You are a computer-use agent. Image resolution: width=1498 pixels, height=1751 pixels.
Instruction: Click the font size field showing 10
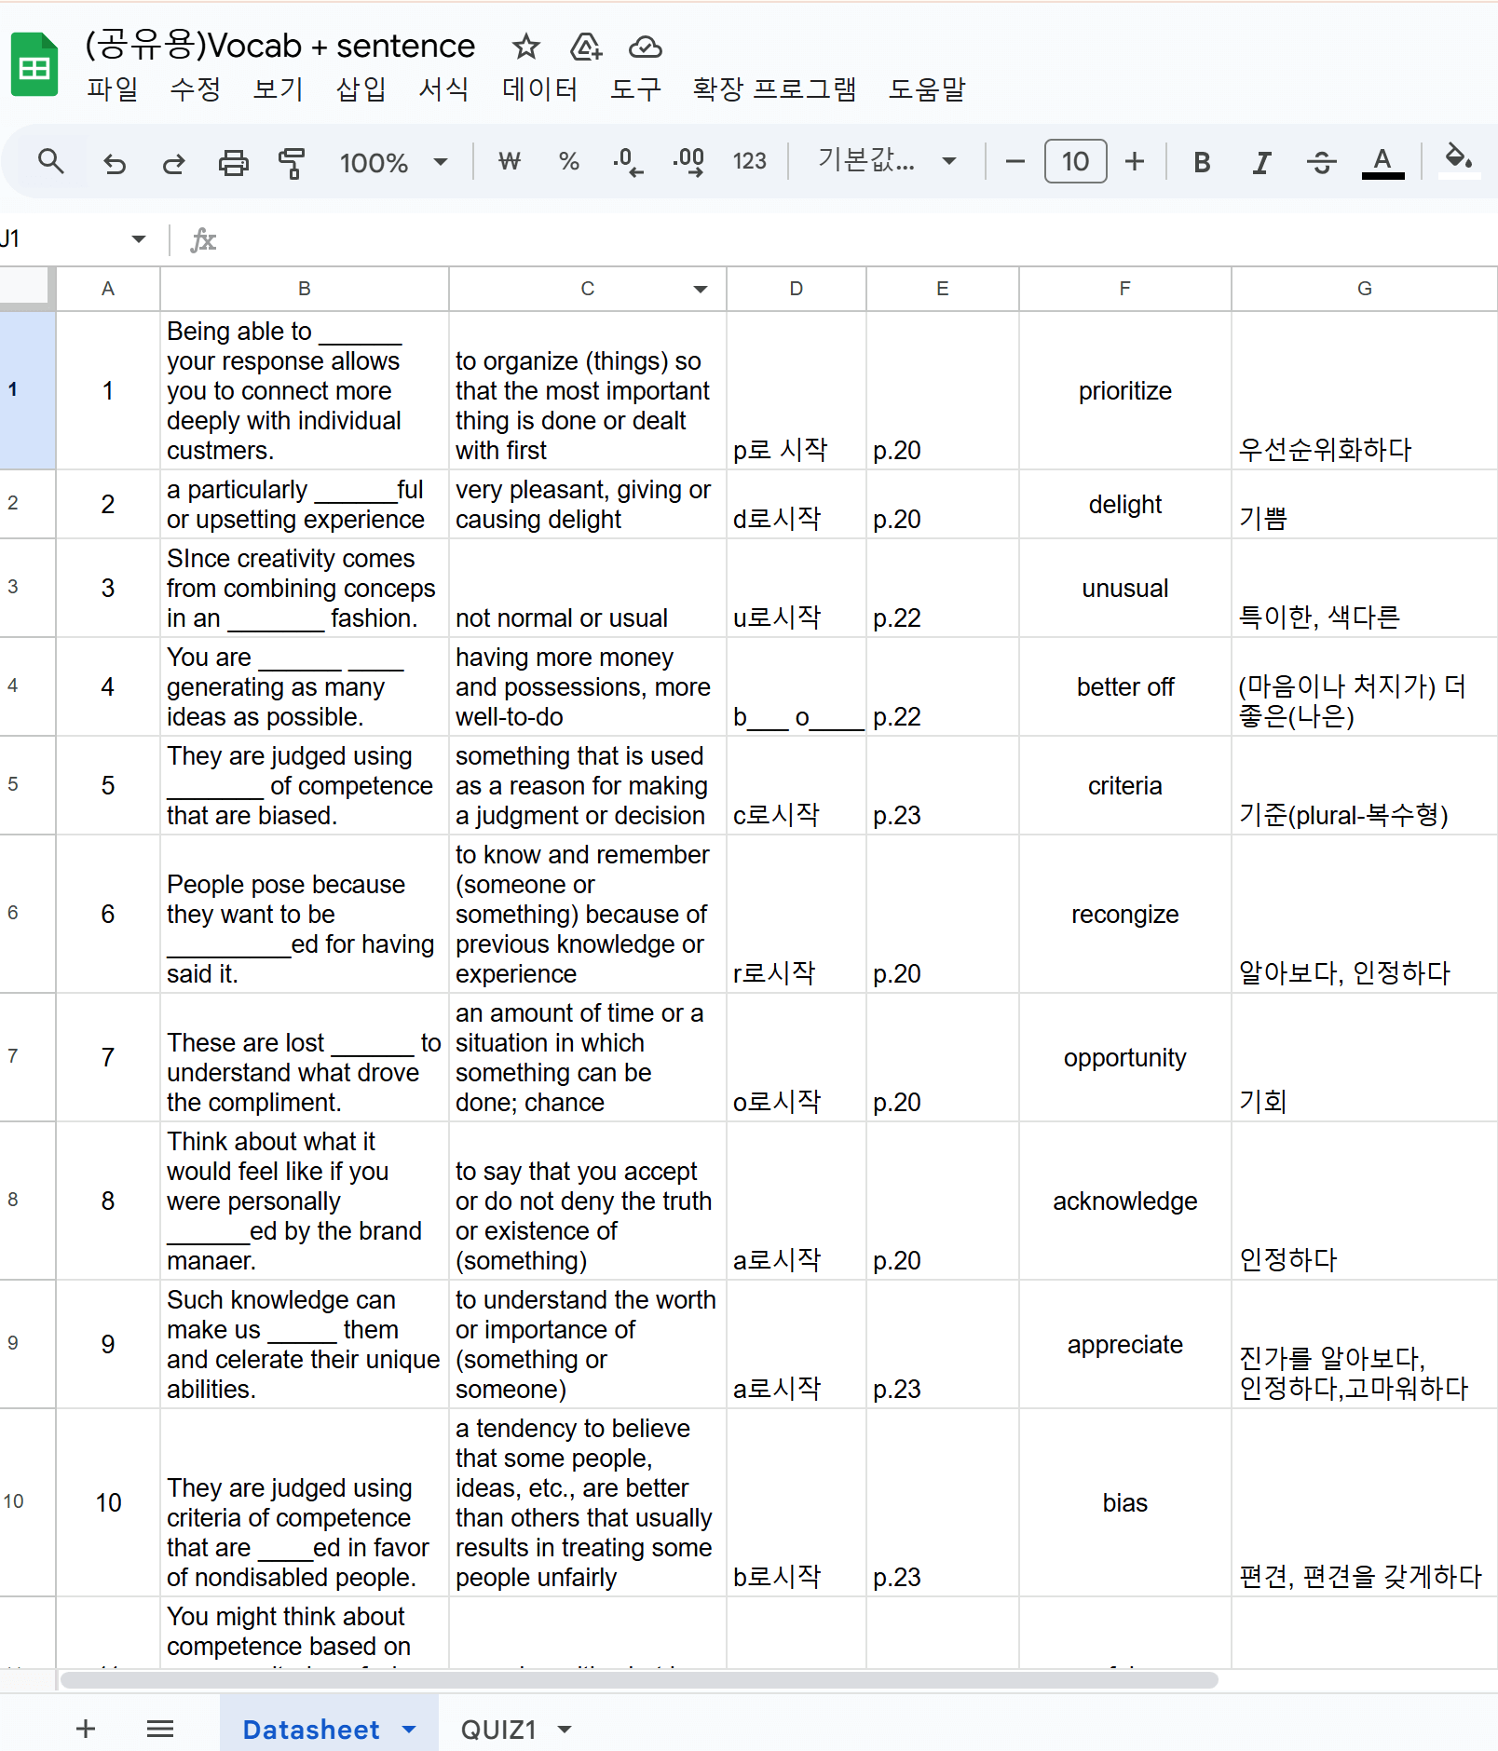point(1076,161)
